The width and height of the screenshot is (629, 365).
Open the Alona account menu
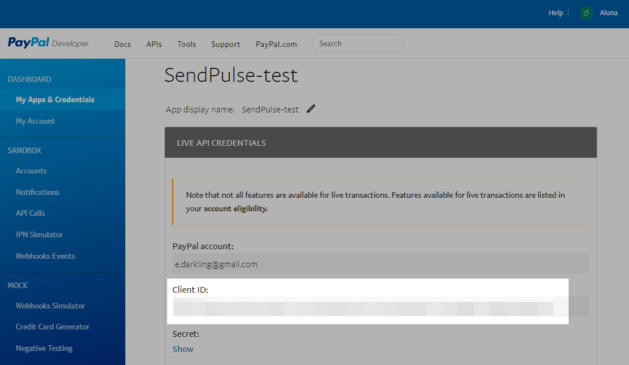point(609,13)
